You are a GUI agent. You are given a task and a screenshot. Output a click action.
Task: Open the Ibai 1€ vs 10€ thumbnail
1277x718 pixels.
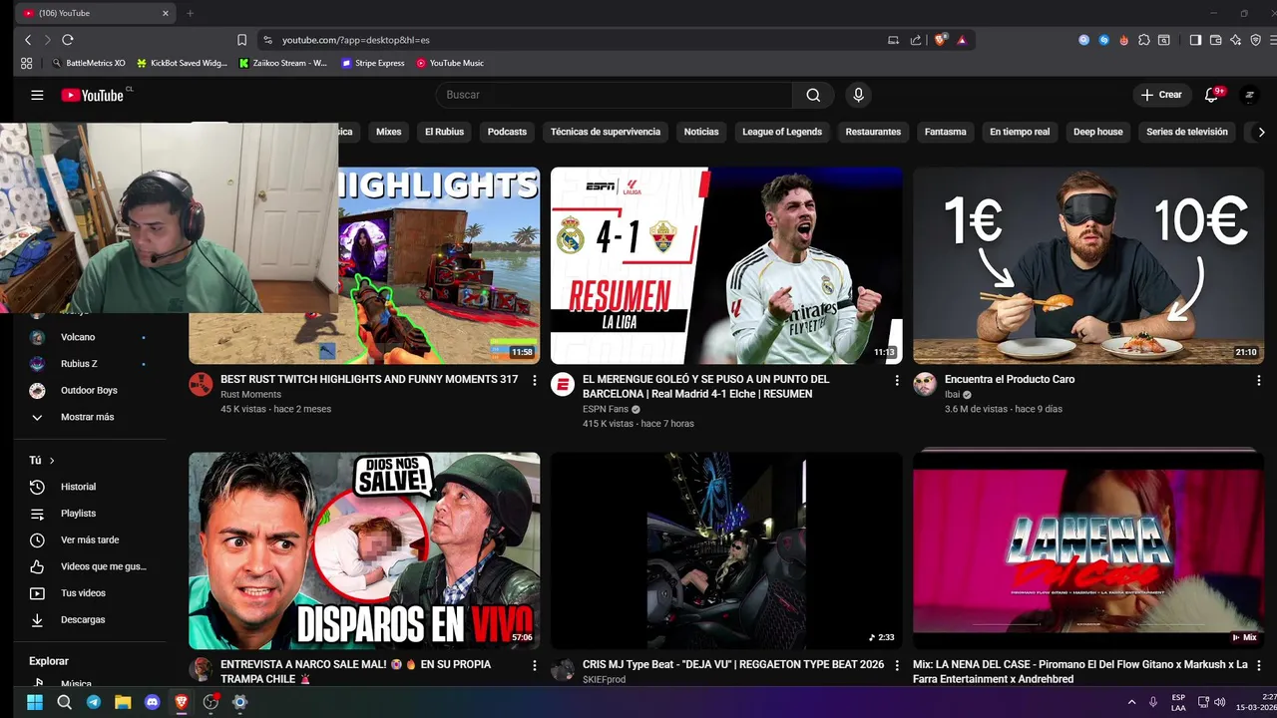point(1088,265)
